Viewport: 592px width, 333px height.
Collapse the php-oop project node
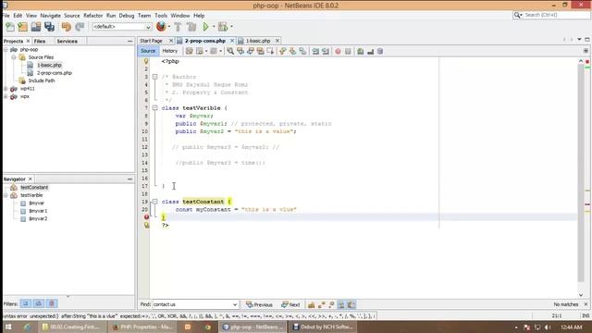tap(6, 49)
